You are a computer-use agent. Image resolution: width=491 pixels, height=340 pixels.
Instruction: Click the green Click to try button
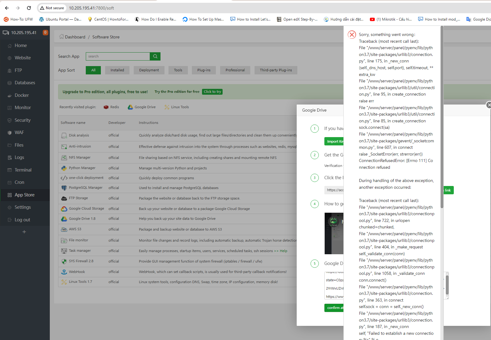(x=212, y=92)
